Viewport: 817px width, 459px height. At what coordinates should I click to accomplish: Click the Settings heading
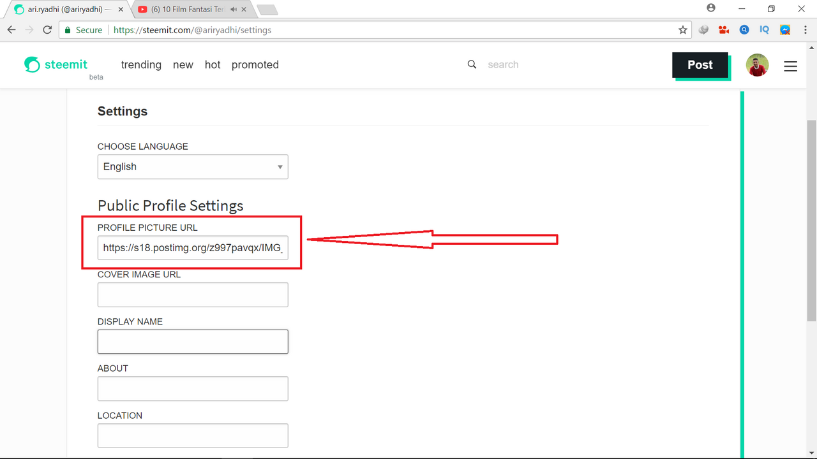click(123, 111)
